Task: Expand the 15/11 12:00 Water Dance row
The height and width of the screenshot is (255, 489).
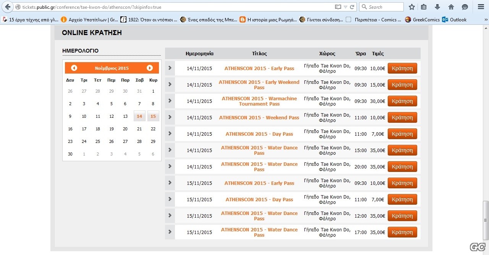Action: [x=170, y=216]
